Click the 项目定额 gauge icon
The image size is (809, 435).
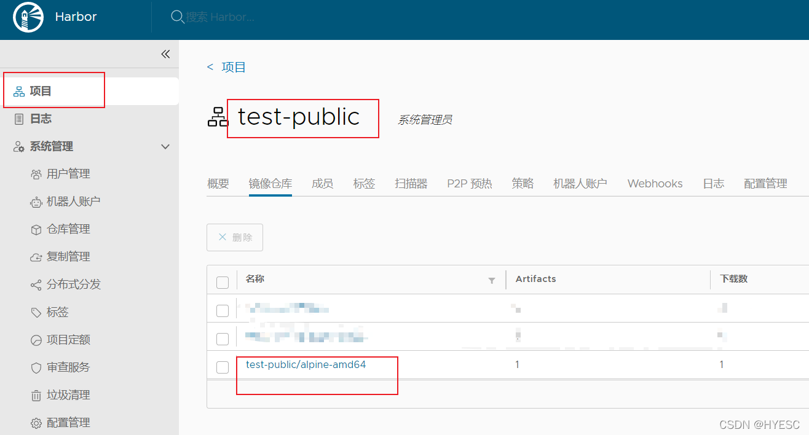tap(36, 340)
